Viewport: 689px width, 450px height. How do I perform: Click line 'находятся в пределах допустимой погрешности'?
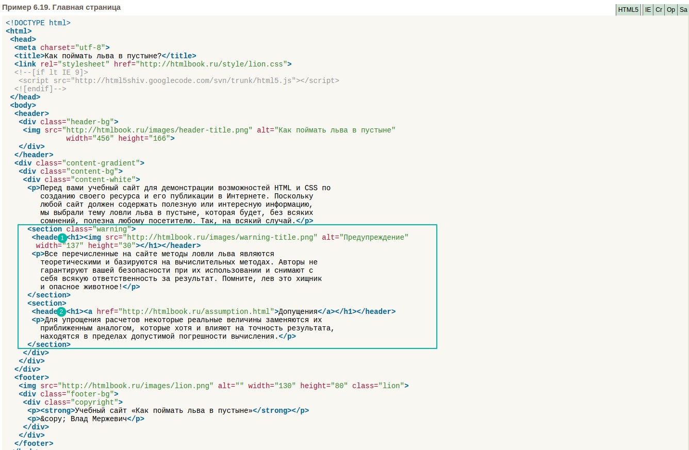pos(168,336)
